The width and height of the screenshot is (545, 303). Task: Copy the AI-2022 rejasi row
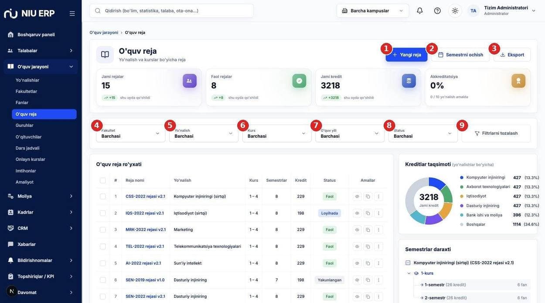[x=368, y=263]
